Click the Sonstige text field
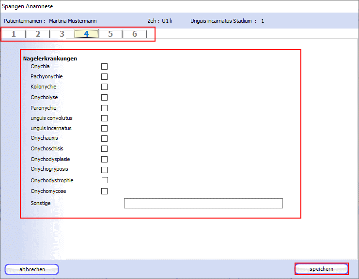 coord(203,203)
